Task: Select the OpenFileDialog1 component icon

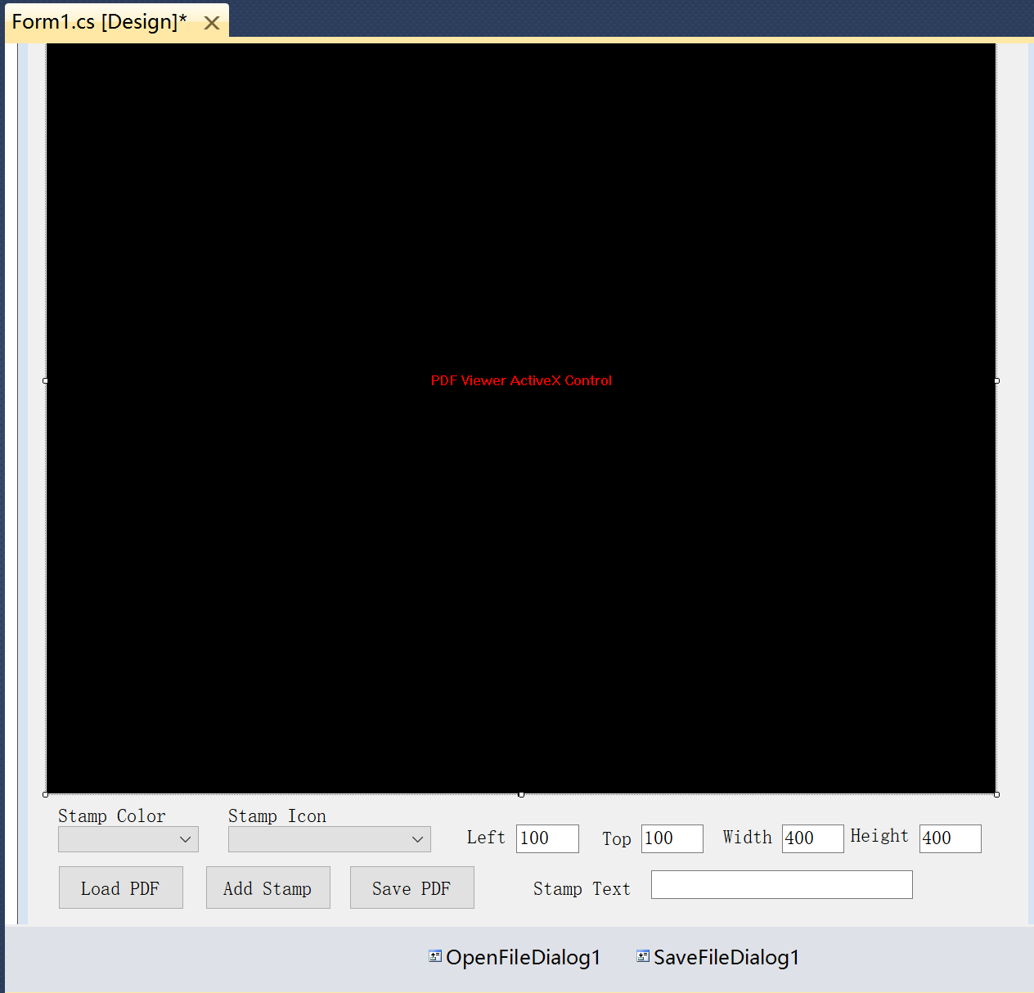Action: (435, 956)
